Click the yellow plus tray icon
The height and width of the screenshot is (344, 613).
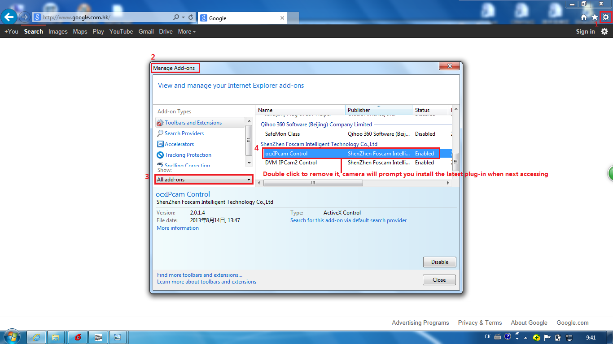[536, 337]
